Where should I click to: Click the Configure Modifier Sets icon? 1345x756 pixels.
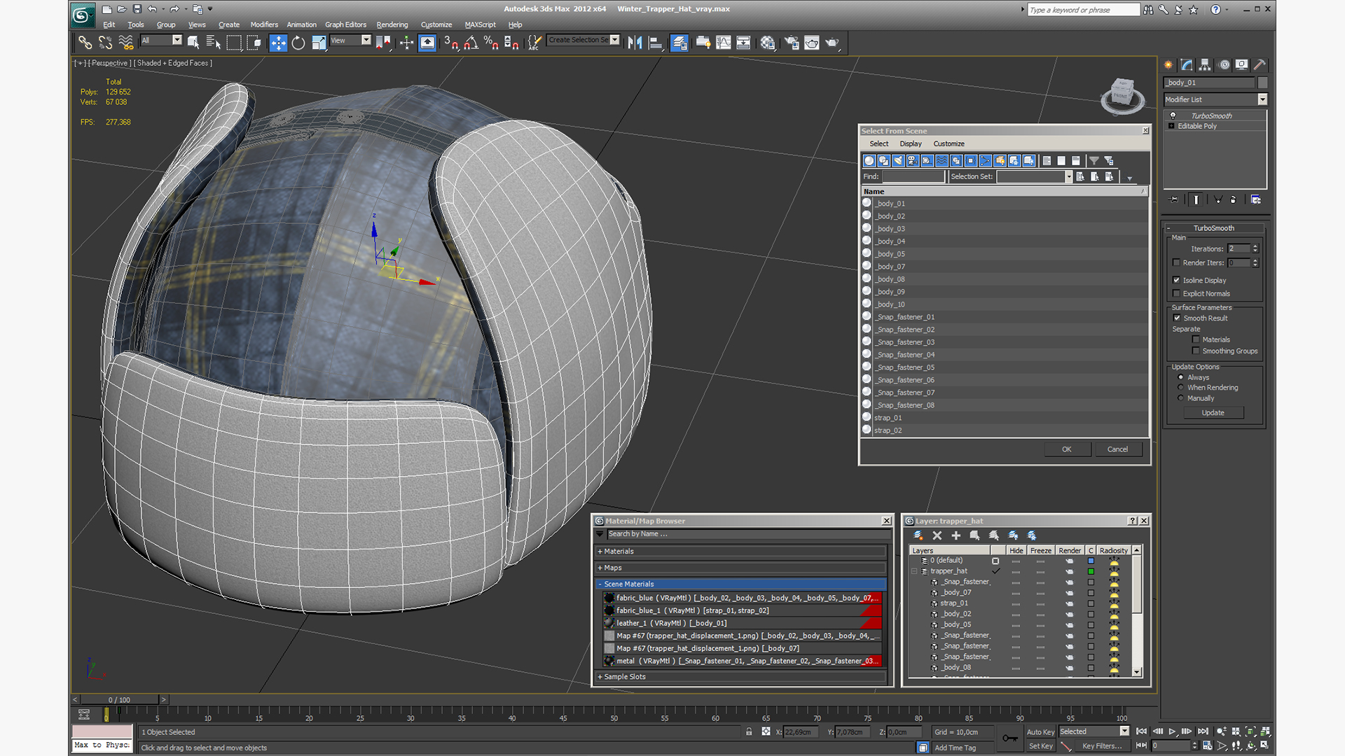(1256, 199)
